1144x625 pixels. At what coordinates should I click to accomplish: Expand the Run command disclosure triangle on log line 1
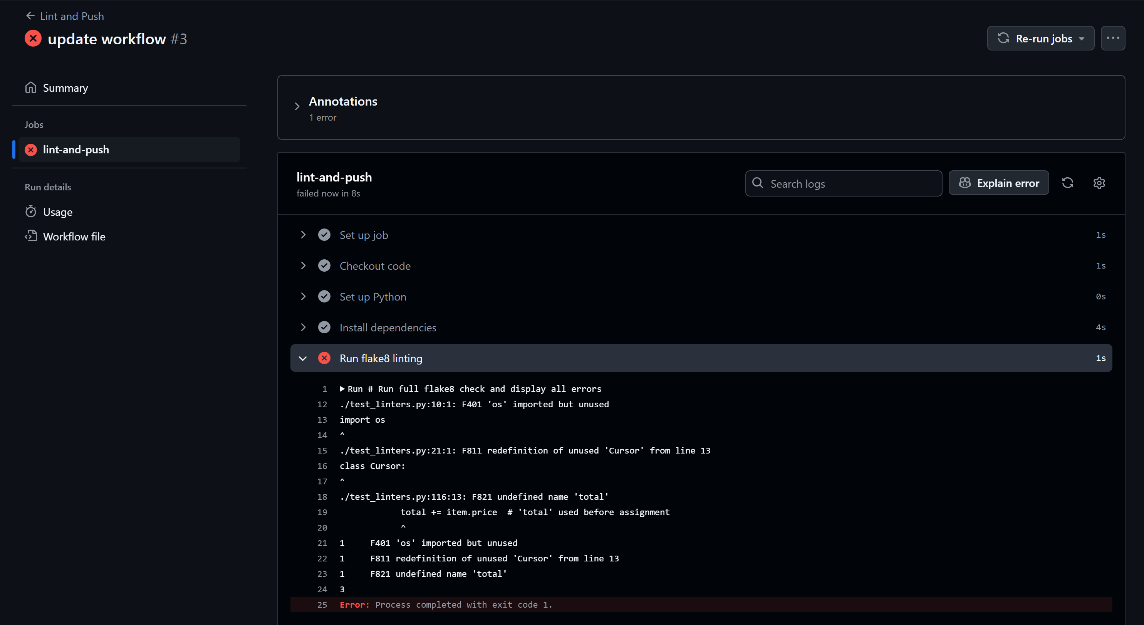coord(342,389)
